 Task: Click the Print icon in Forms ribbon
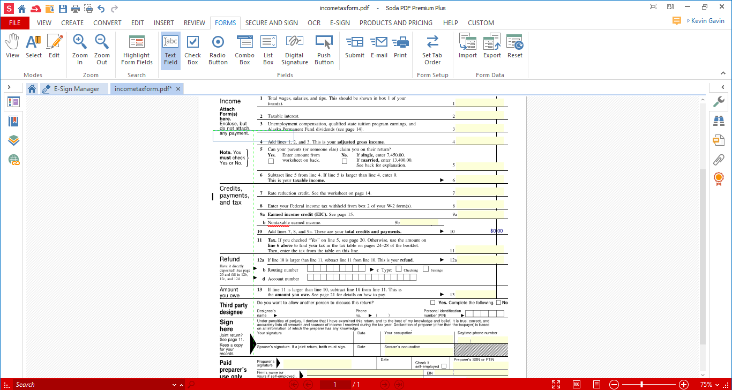tap(400, 47)
